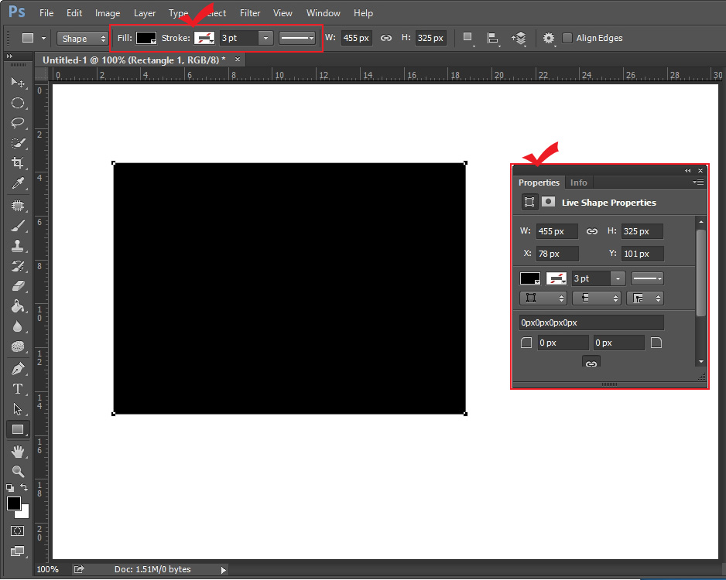Select the Healing Brush patch tool
The width and height of the screenshot is (726, 580).
point(18,206)
